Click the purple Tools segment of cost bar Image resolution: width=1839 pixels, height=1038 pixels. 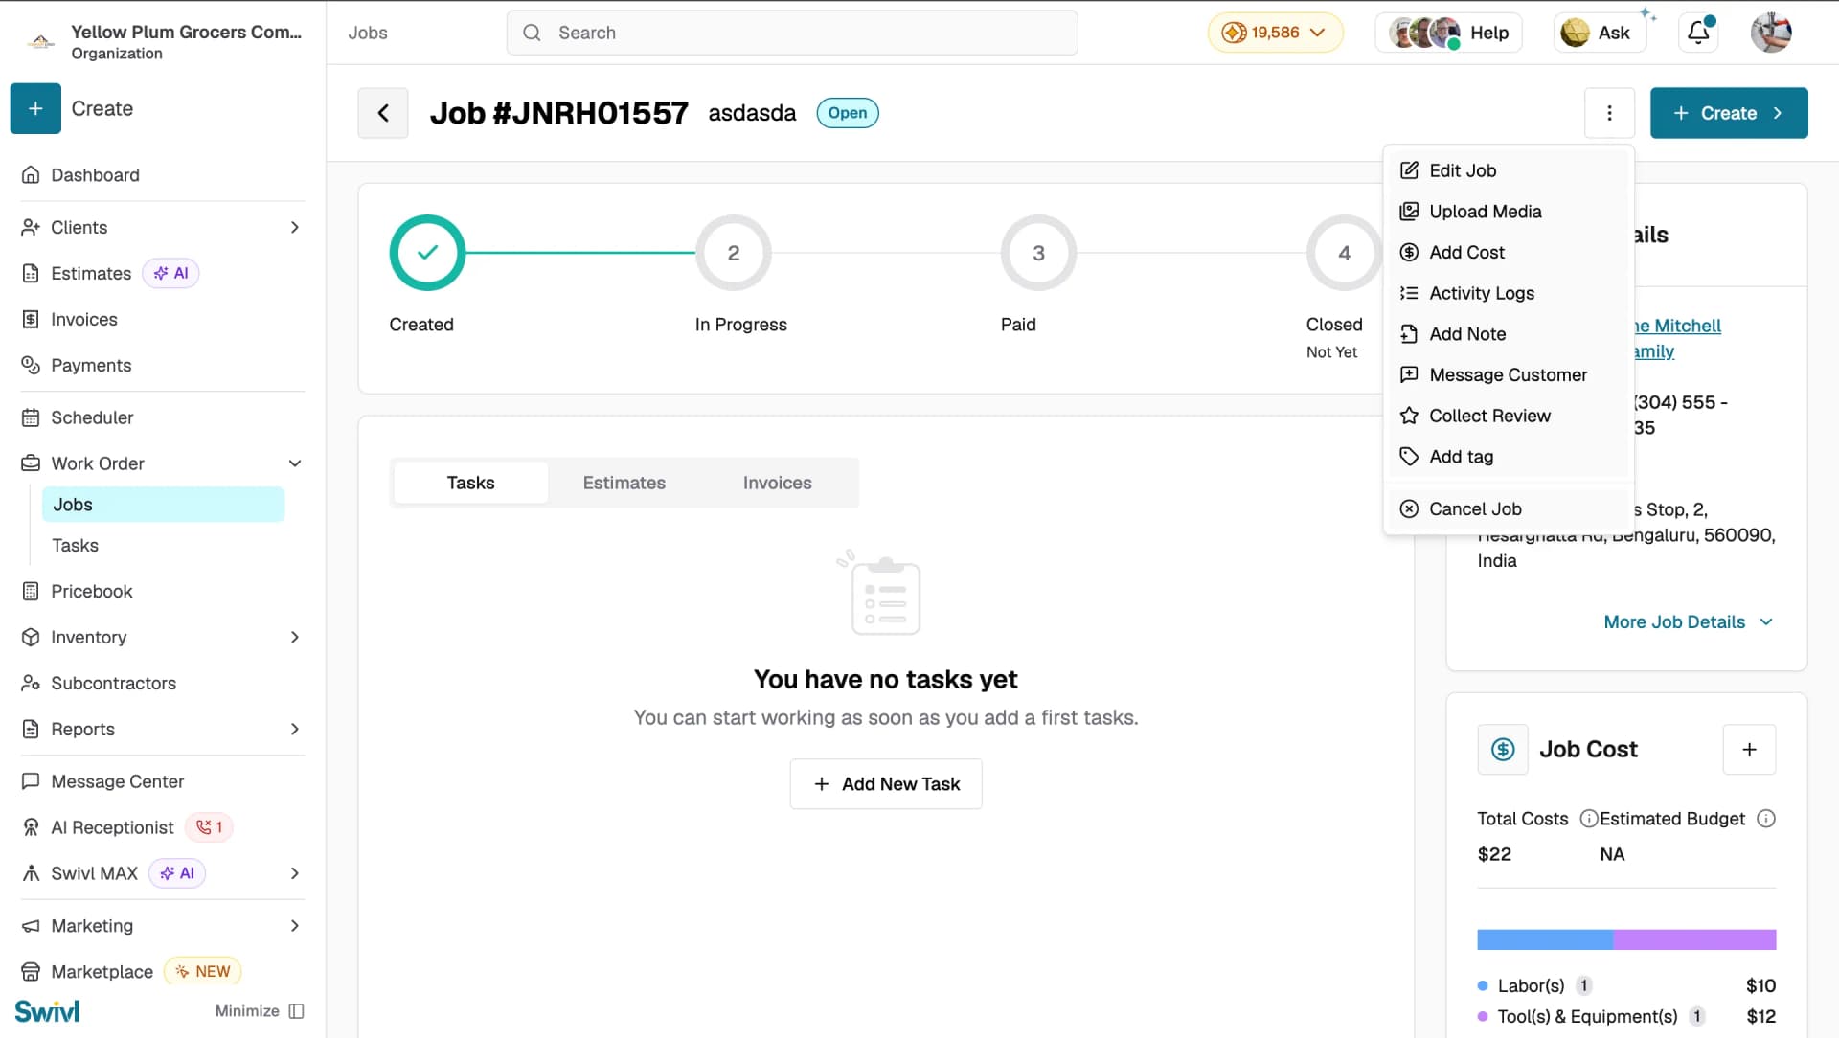tap(1694, 939)
